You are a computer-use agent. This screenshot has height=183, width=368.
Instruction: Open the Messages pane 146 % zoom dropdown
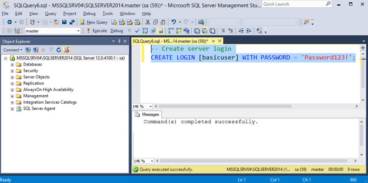[x=151, y=161]
